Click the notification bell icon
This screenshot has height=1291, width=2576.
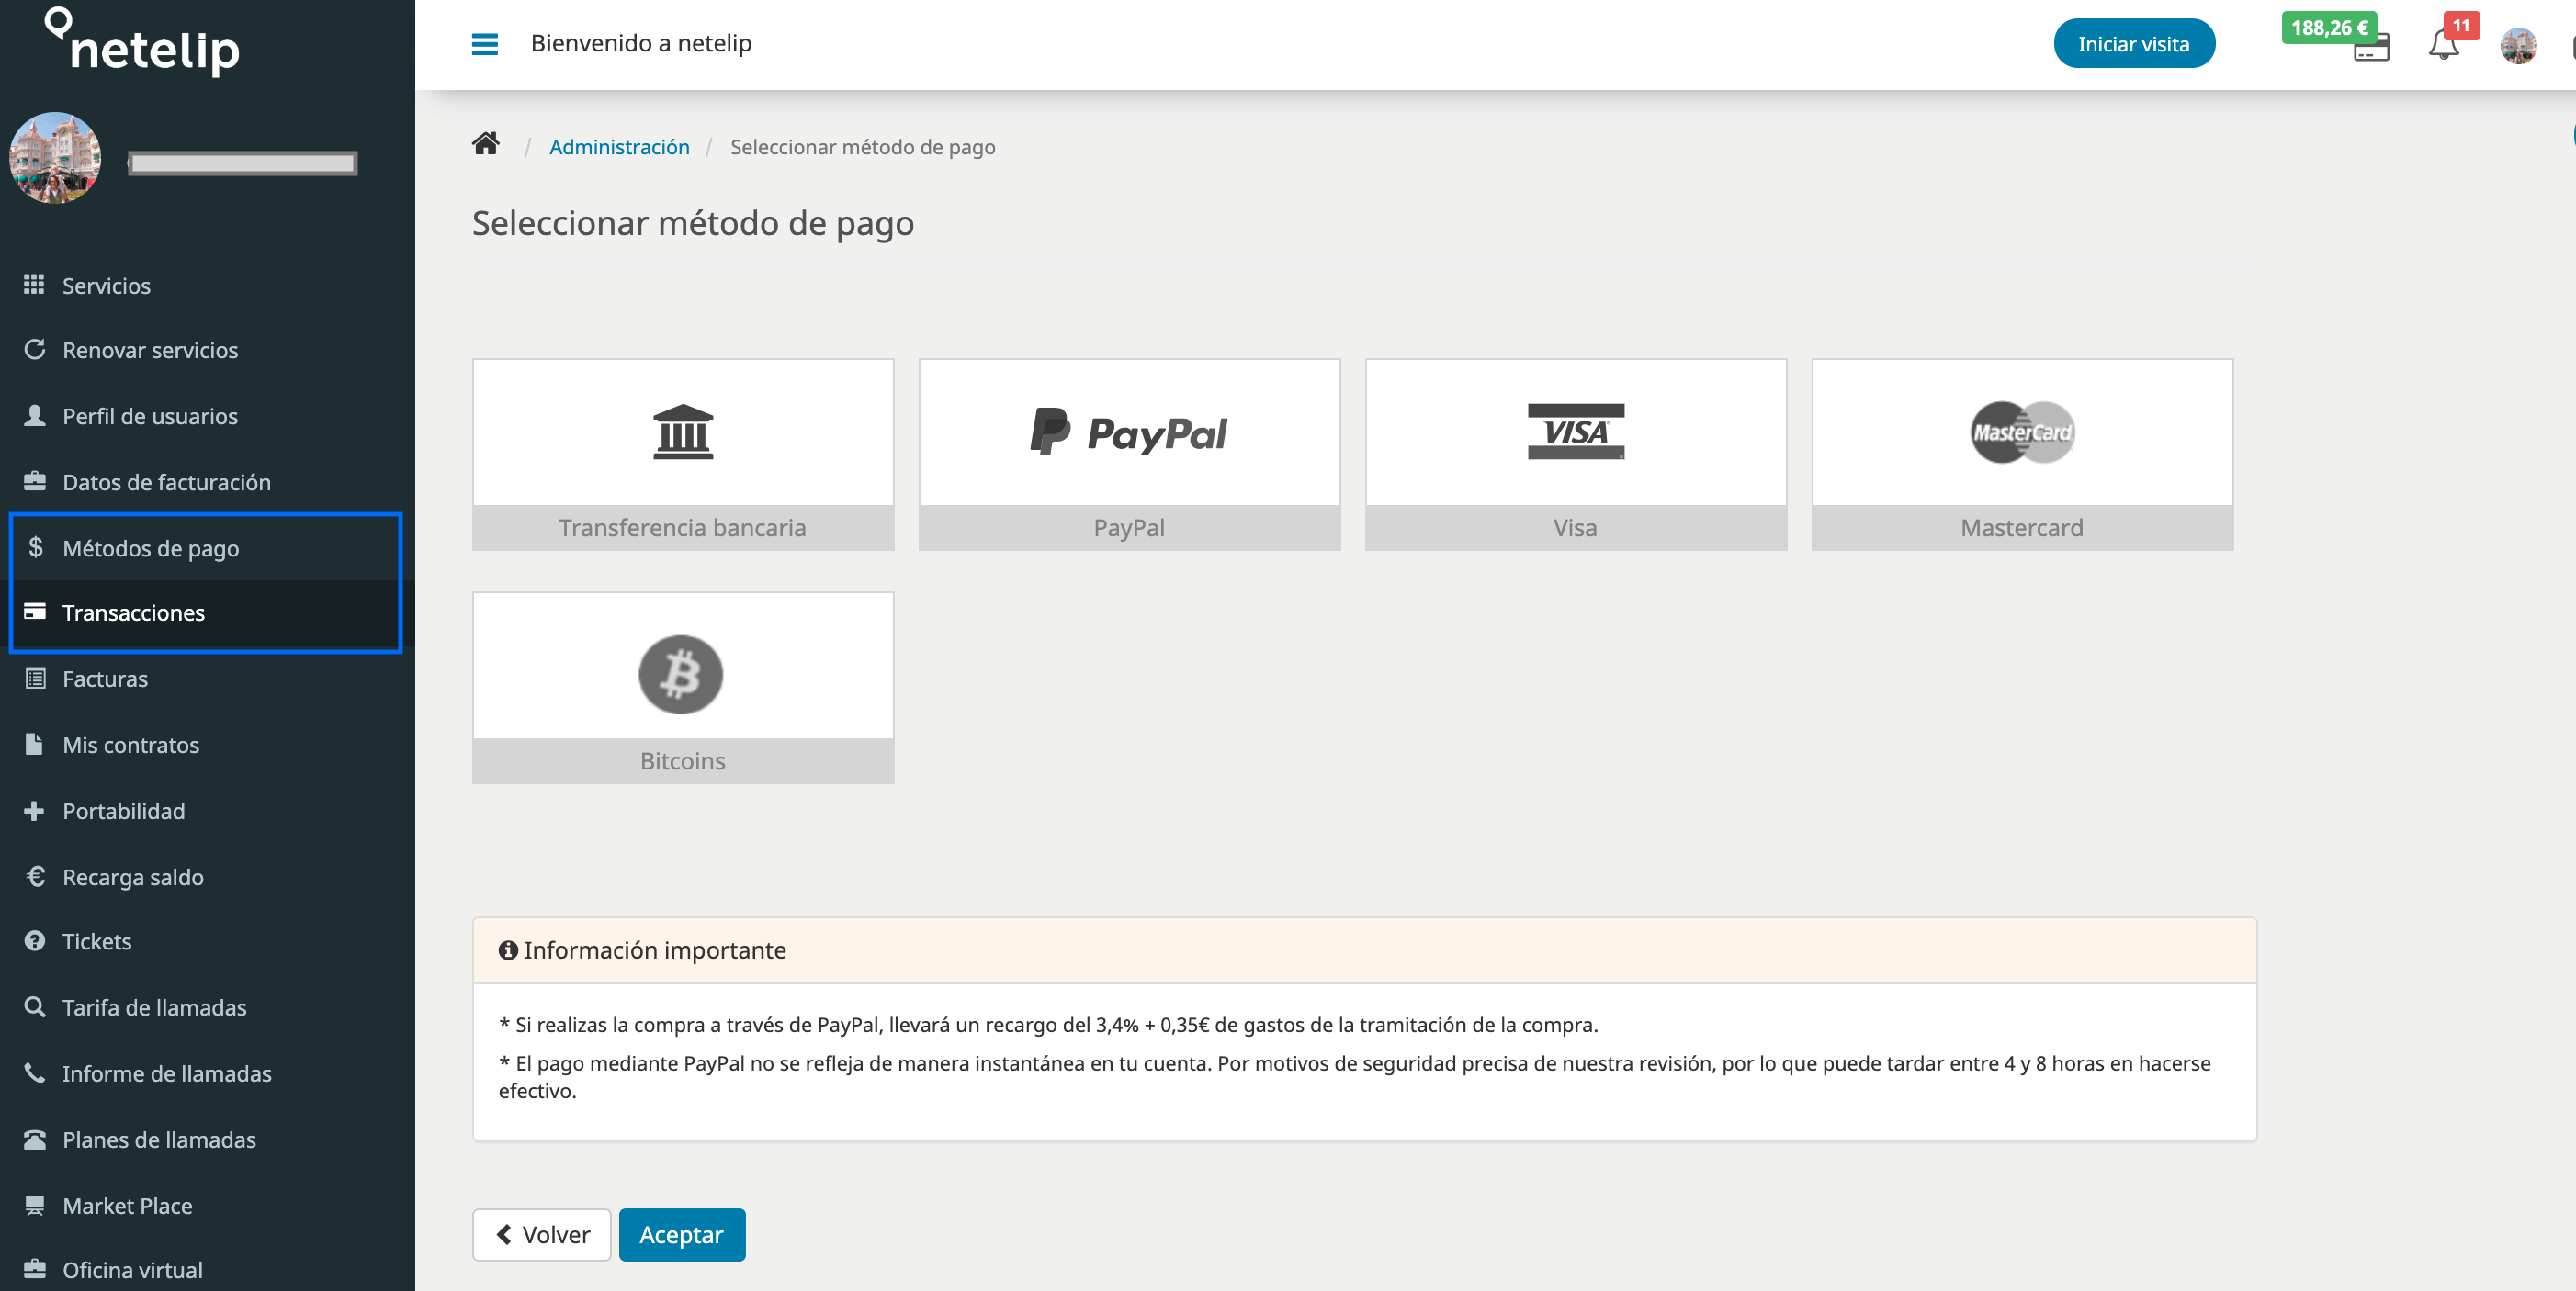(2443, 44)
